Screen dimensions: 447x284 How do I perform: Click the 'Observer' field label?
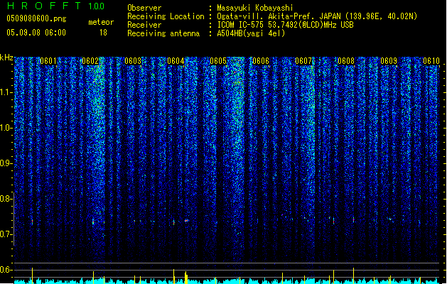point(144,8)
